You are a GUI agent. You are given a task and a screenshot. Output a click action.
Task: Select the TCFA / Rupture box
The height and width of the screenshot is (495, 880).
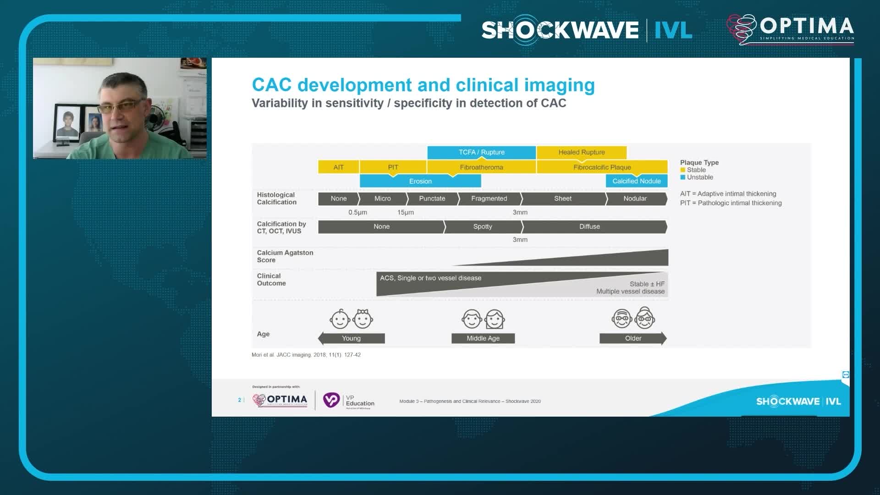[481, 152]
